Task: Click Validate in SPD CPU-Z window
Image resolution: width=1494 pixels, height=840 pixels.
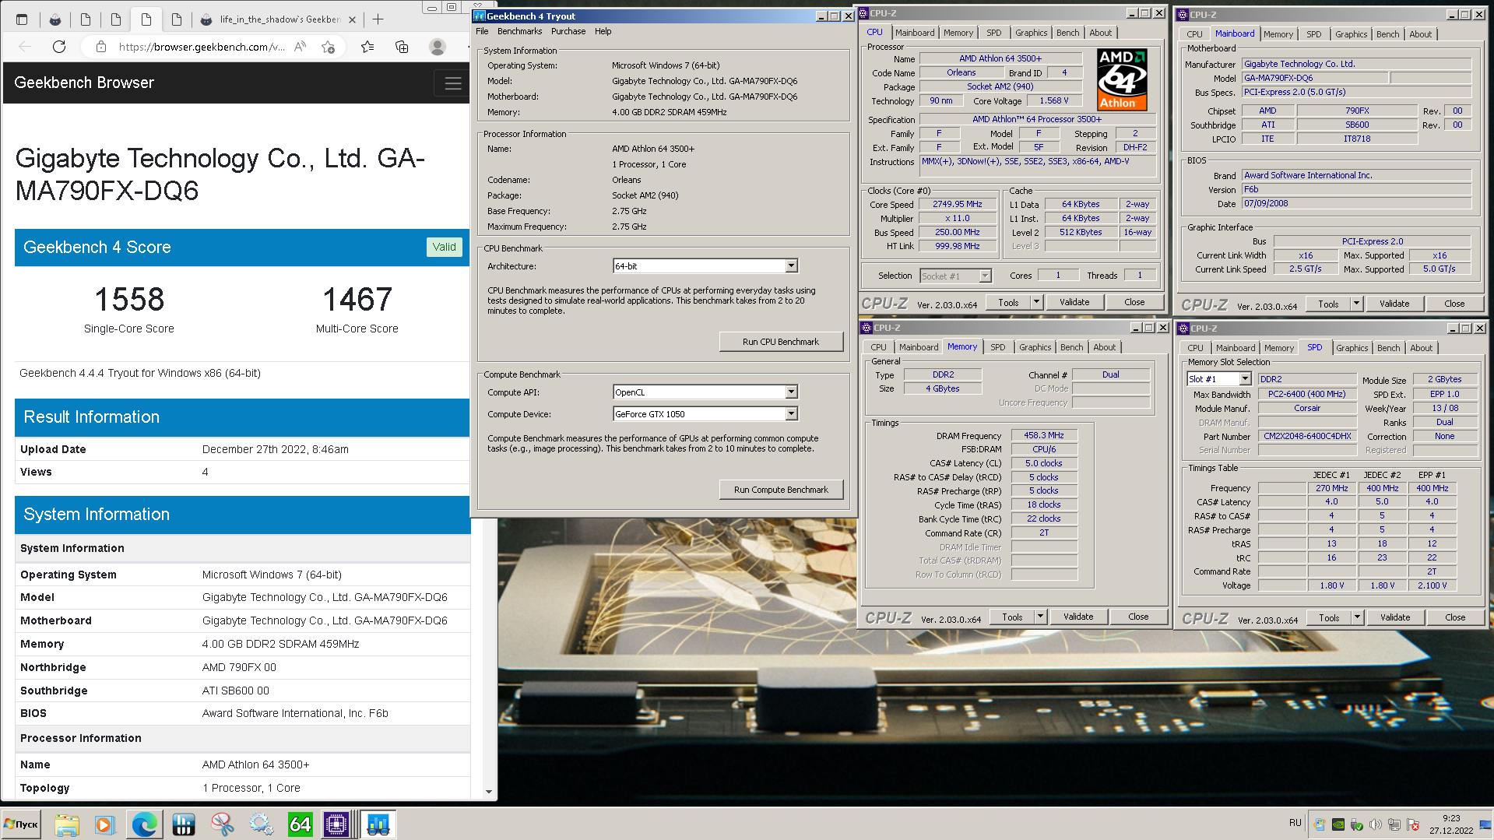Action: [x=1395, y=617]
